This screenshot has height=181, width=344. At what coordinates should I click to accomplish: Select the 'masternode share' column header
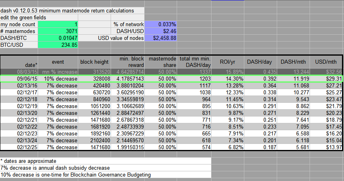click(x=160, y=62)
